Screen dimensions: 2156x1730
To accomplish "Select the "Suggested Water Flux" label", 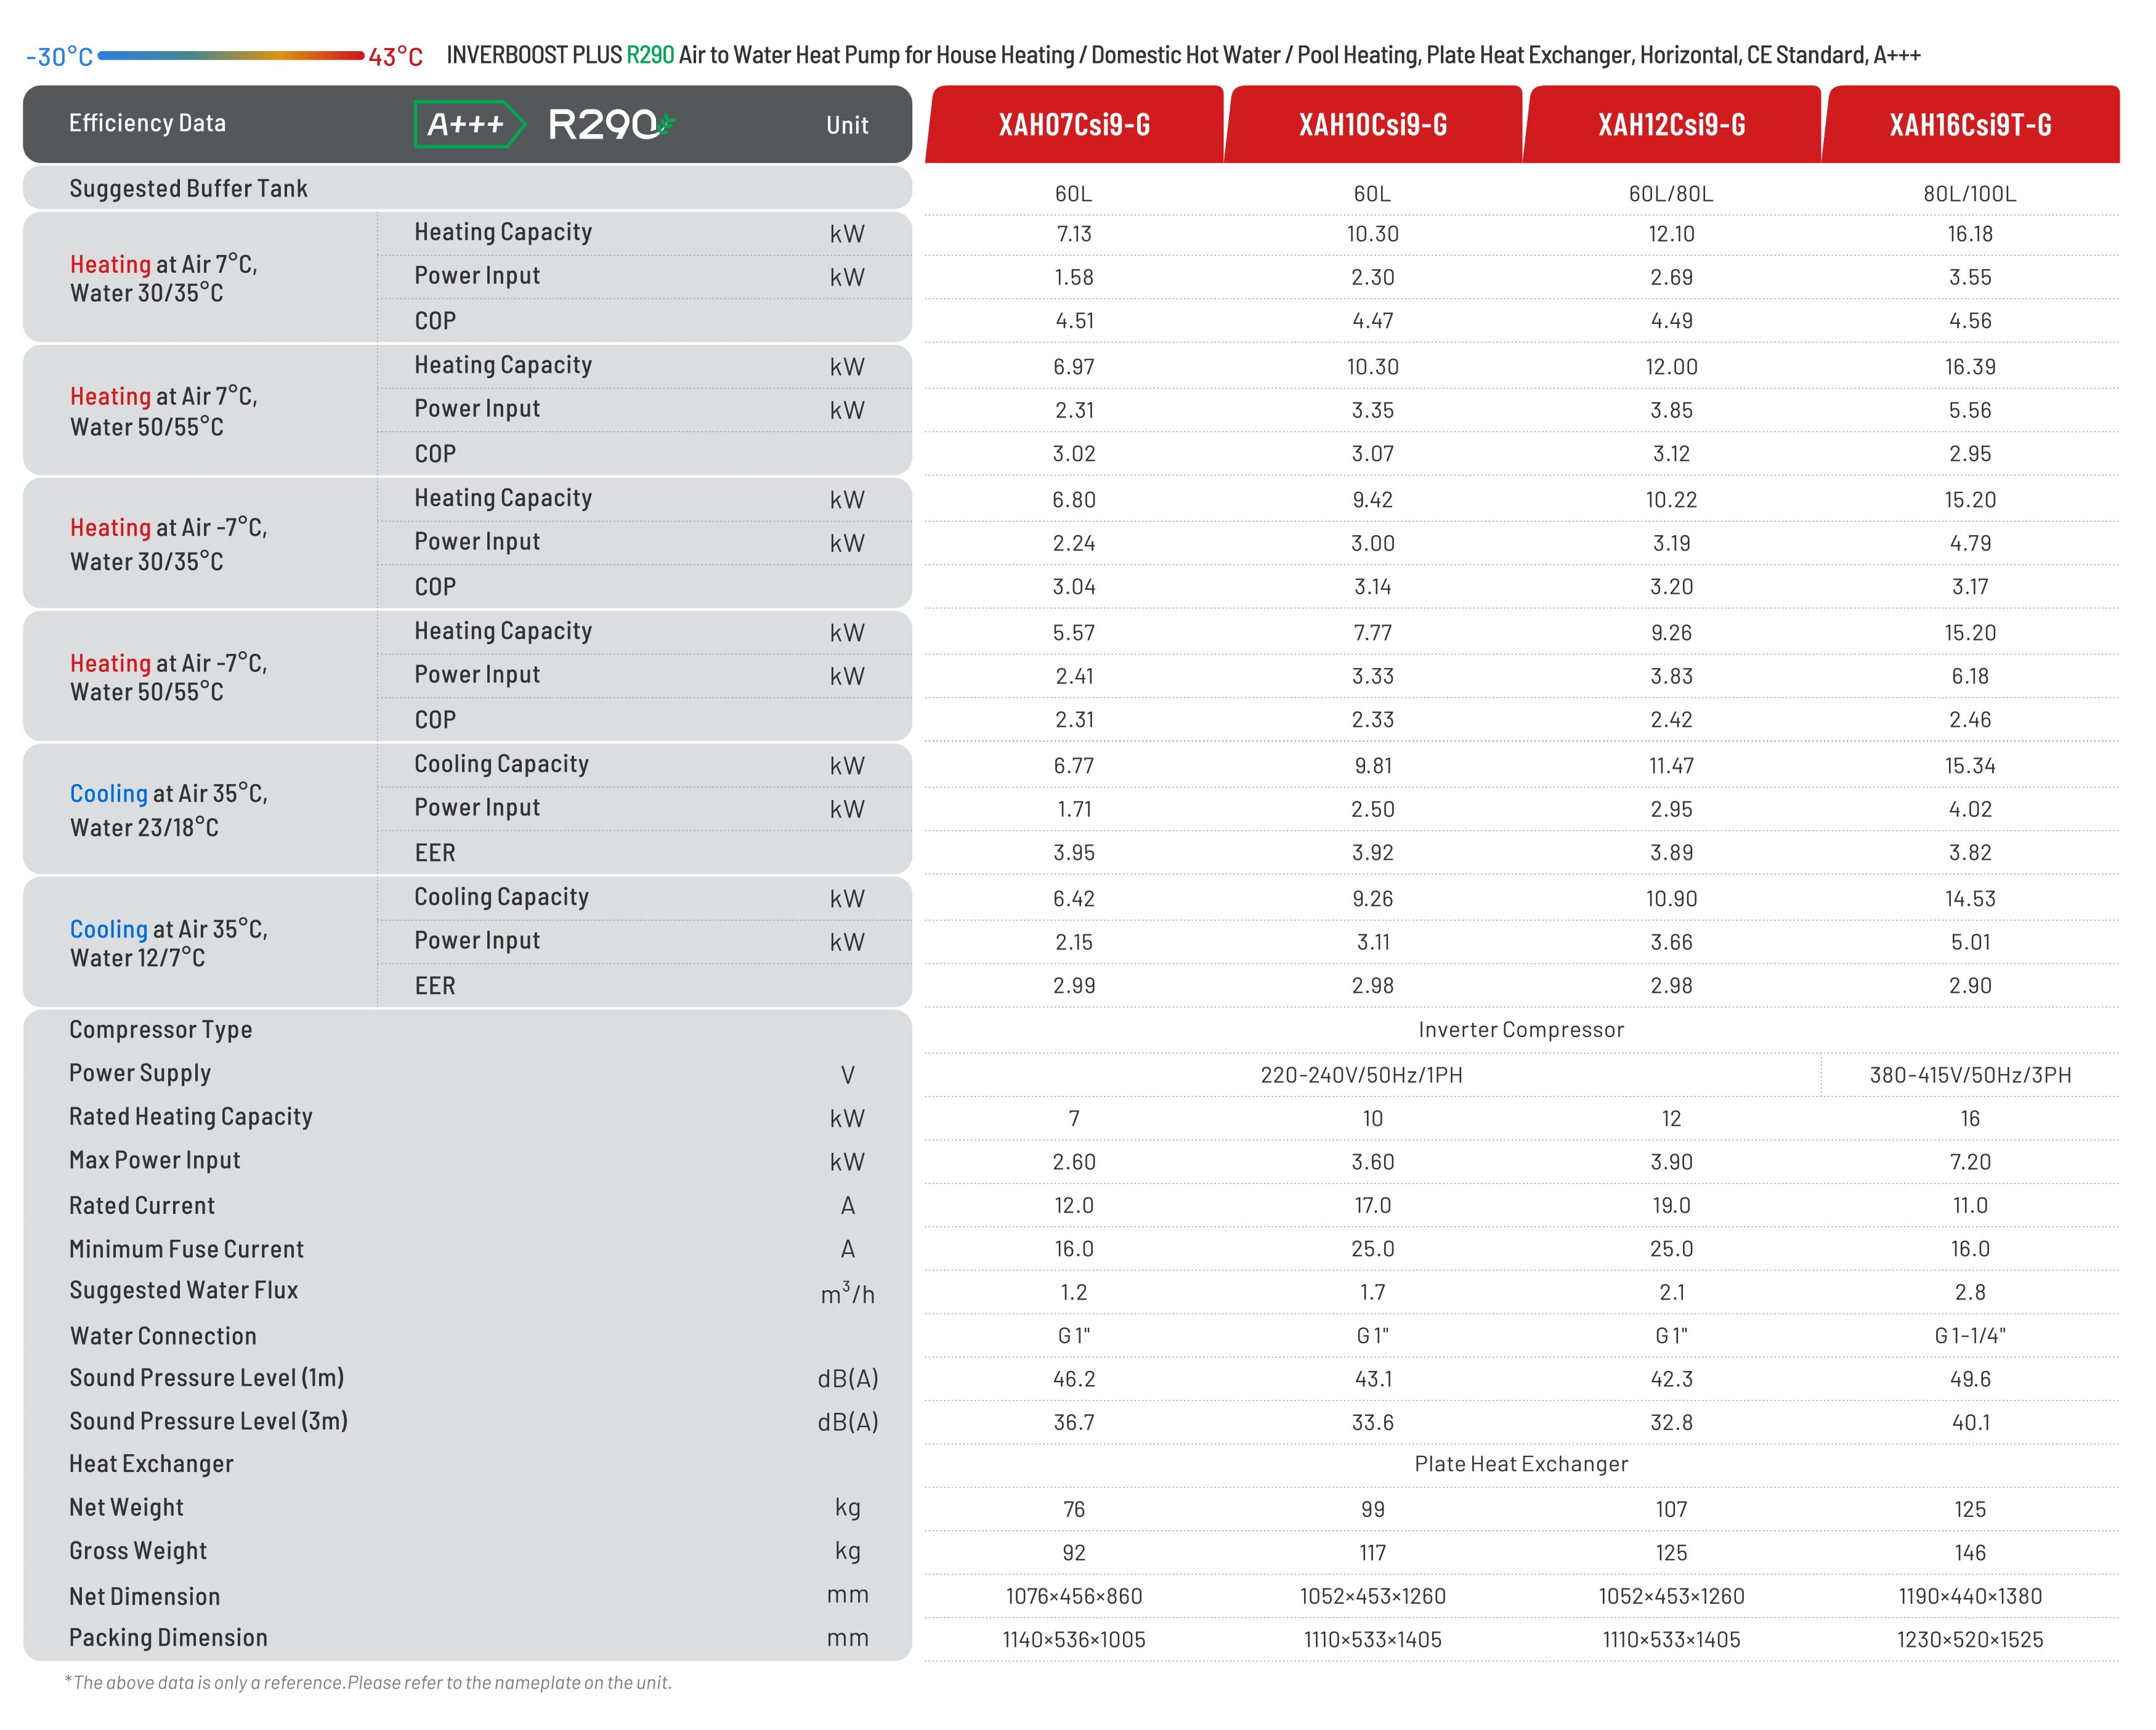I will tap(184, 1291).
